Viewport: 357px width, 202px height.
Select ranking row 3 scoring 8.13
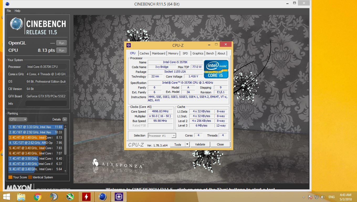[36, 138]
